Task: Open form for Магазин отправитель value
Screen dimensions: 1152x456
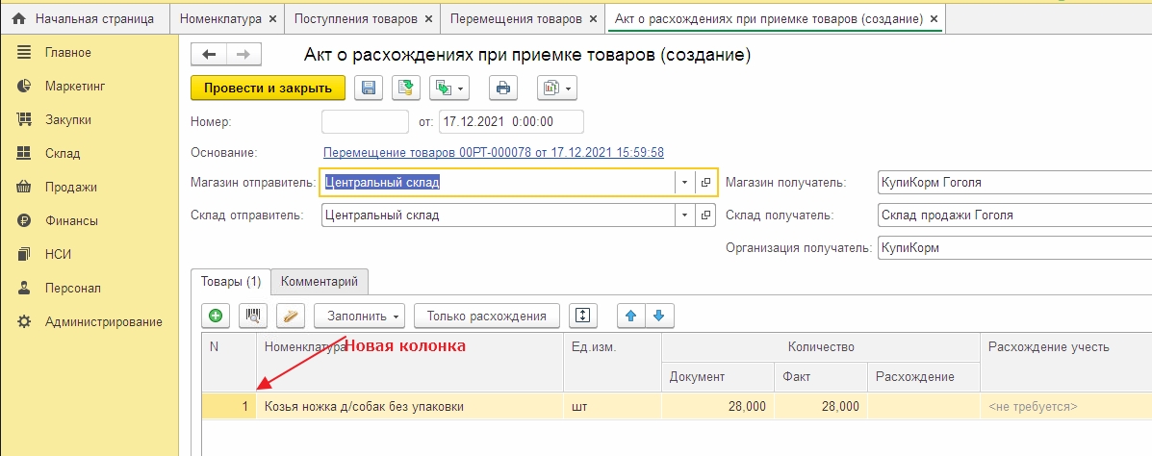Action: click(x=705, y=183)
